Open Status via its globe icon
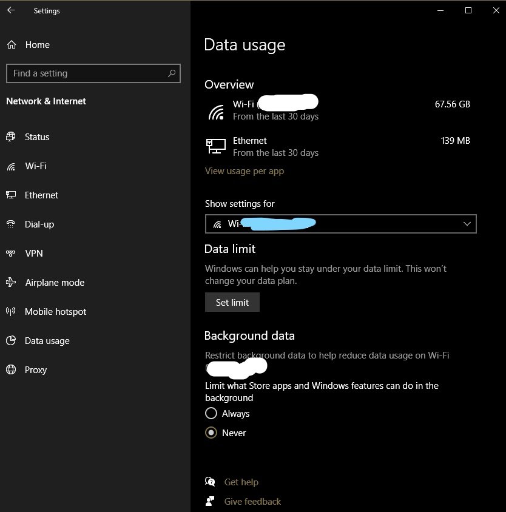The width and height of the screenshot is (506, 512). pos(11,137)
